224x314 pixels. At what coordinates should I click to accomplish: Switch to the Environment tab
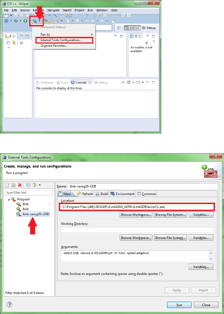tap(123, 194)
